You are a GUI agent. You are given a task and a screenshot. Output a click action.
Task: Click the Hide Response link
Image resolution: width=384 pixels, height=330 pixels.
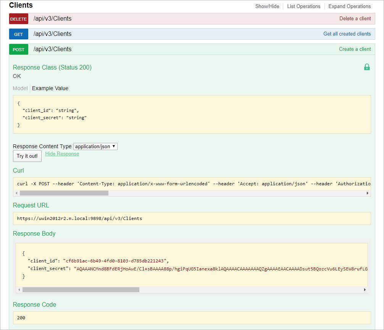(62, 154)
